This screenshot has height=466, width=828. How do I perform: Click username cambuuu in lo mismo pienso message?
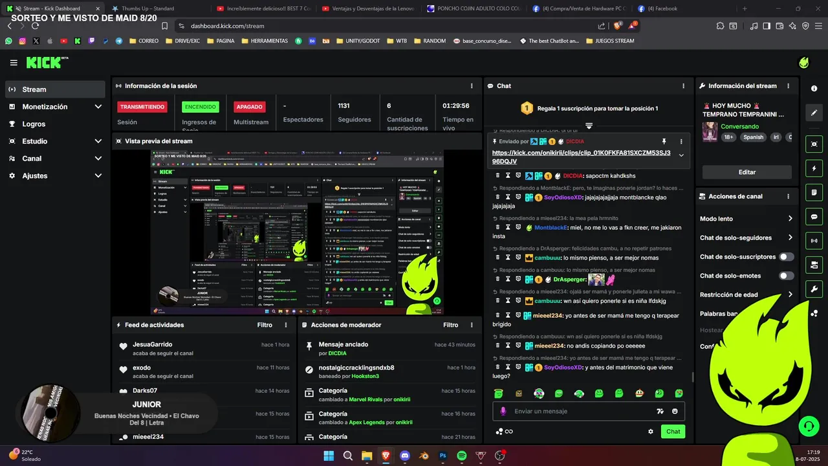[547, 258]
